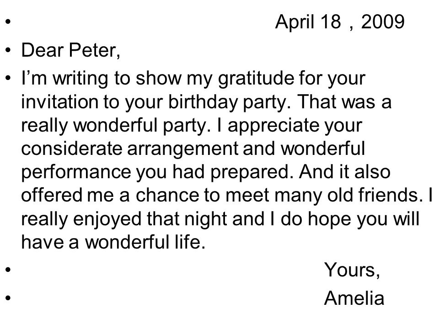Screen dimensions: 439x329
Task: Click the word performance
Action: tap(76, 173)
